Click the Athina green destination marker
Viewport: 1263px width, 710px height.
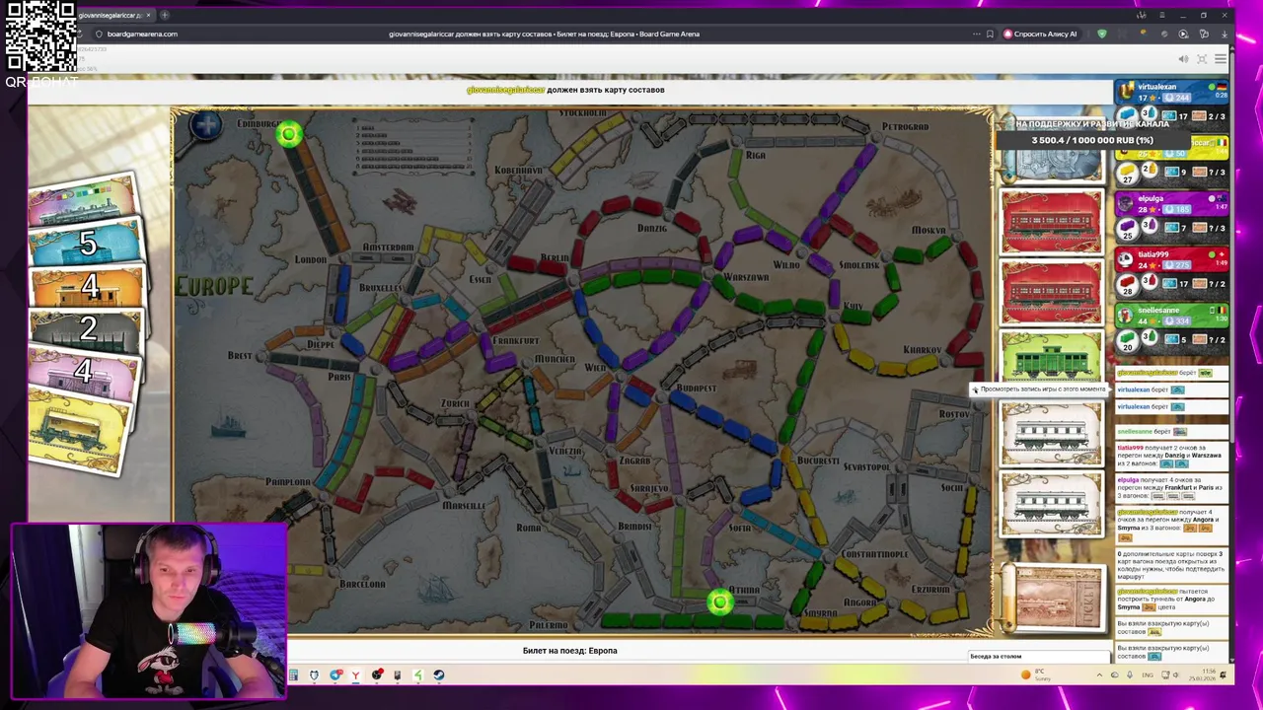pyautogui.click(x=719, y=603)
